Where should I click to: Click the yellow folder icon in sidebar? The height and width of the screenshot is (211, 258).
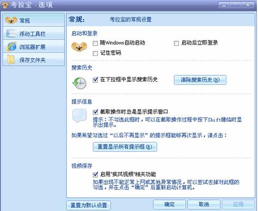tap(11, 60)
